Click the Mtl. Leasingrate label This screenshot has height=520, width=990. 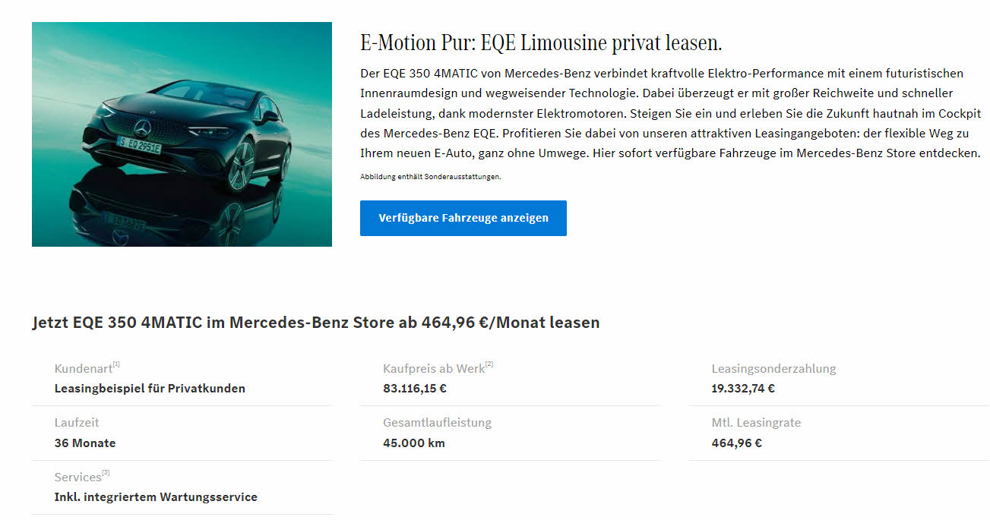756,423
